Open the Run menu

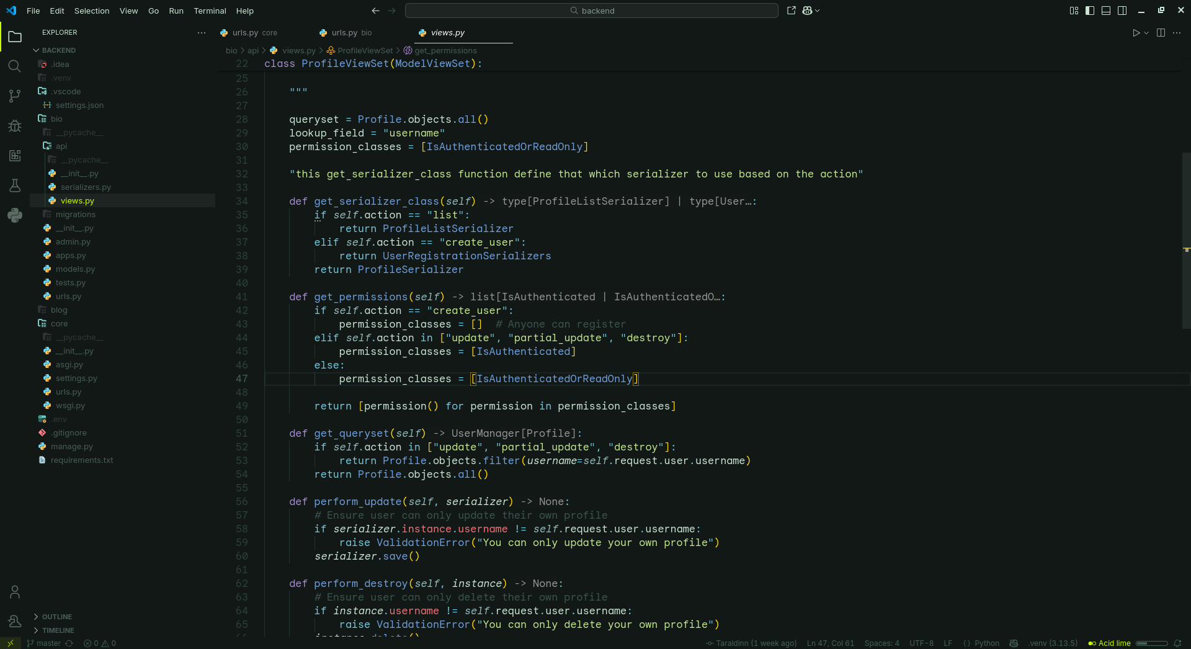coord(176,11)
